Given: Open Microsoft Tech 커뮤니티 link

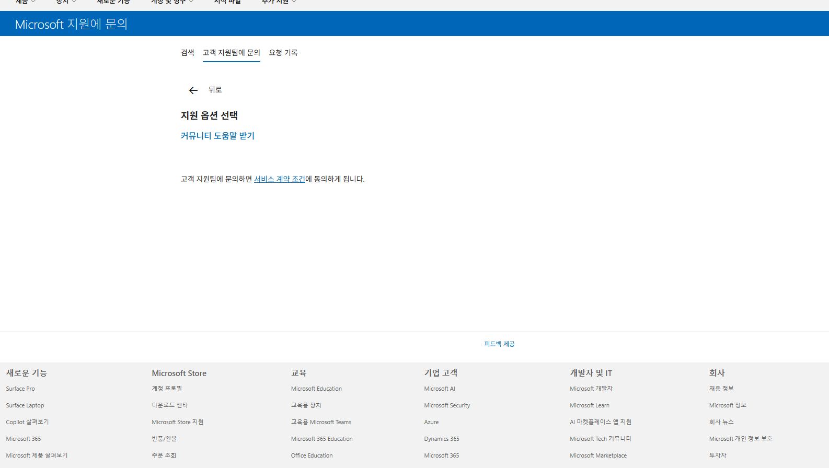Looking at the screenshot, I should (601, 439).
